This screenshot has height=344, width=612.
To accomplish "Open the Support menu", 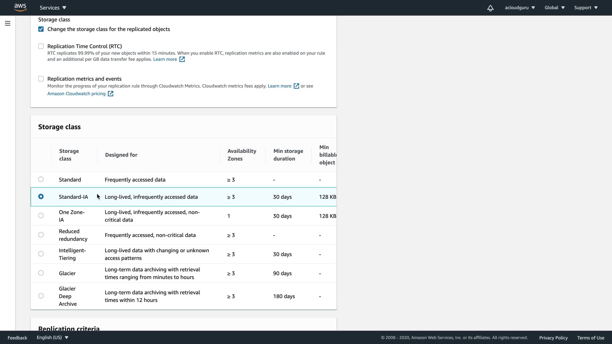I will (586, 8).
